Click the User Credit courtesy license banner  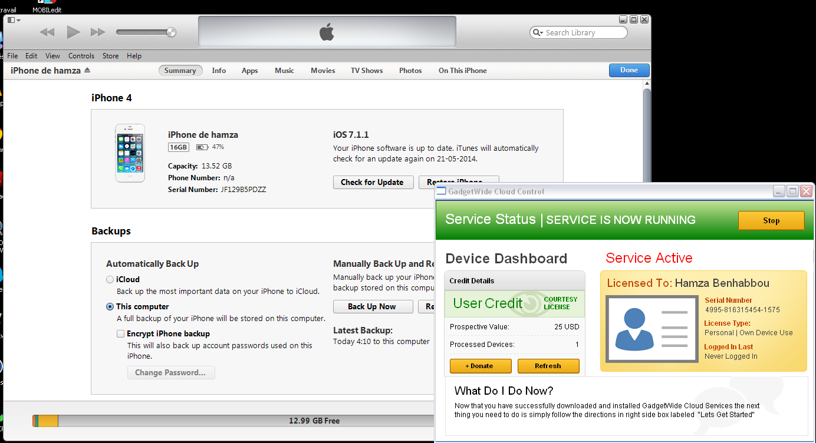pyautogui.click(x=515, y=303)
